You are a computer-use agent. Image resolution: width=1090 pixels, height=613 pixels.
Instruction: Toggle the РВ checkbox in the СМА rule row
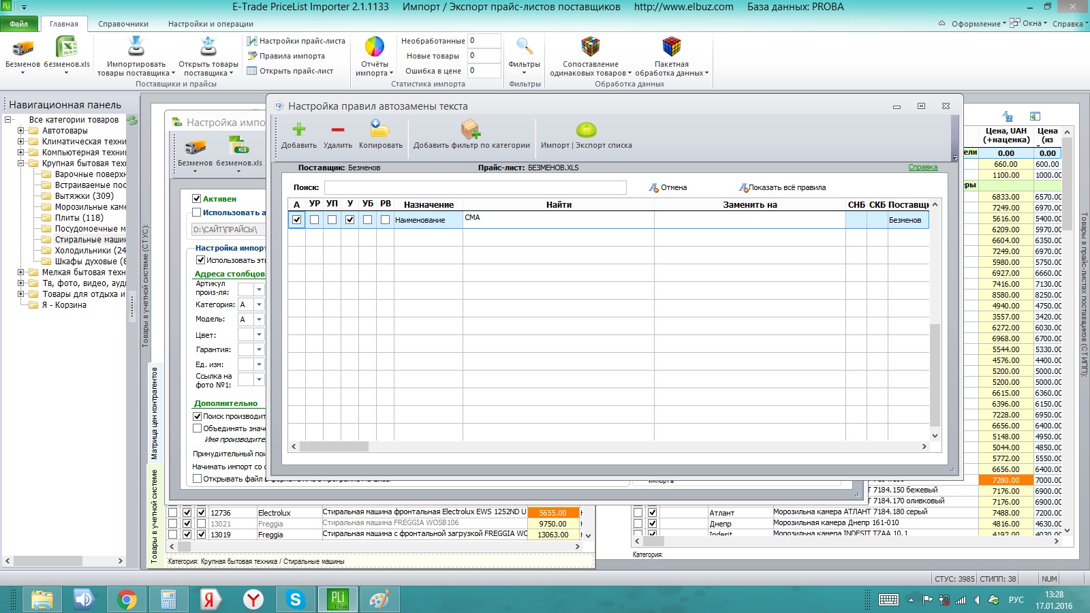pyautogui.click(x=385, y=220)
